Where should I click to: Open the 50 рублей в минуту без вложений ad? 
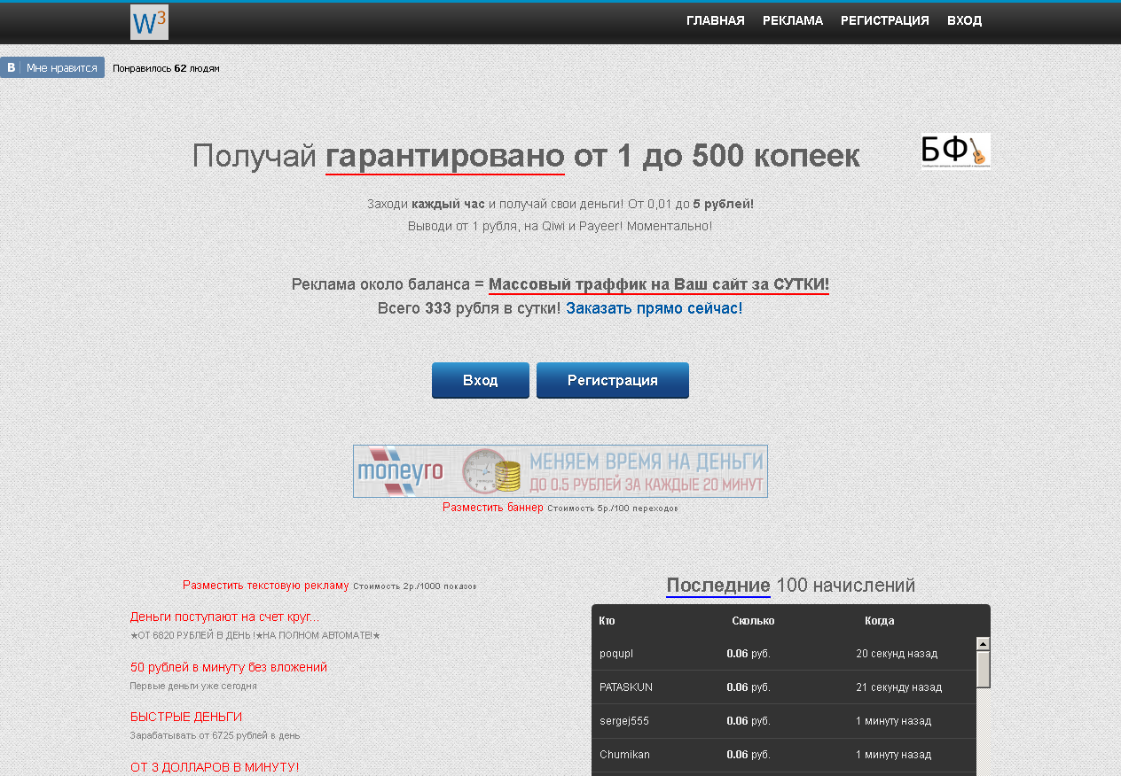[229, 667]
